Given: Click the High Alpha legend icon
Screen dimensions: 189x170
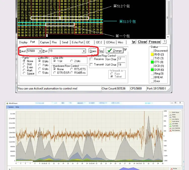Looking at the screenshot, I should pos(170,121).
